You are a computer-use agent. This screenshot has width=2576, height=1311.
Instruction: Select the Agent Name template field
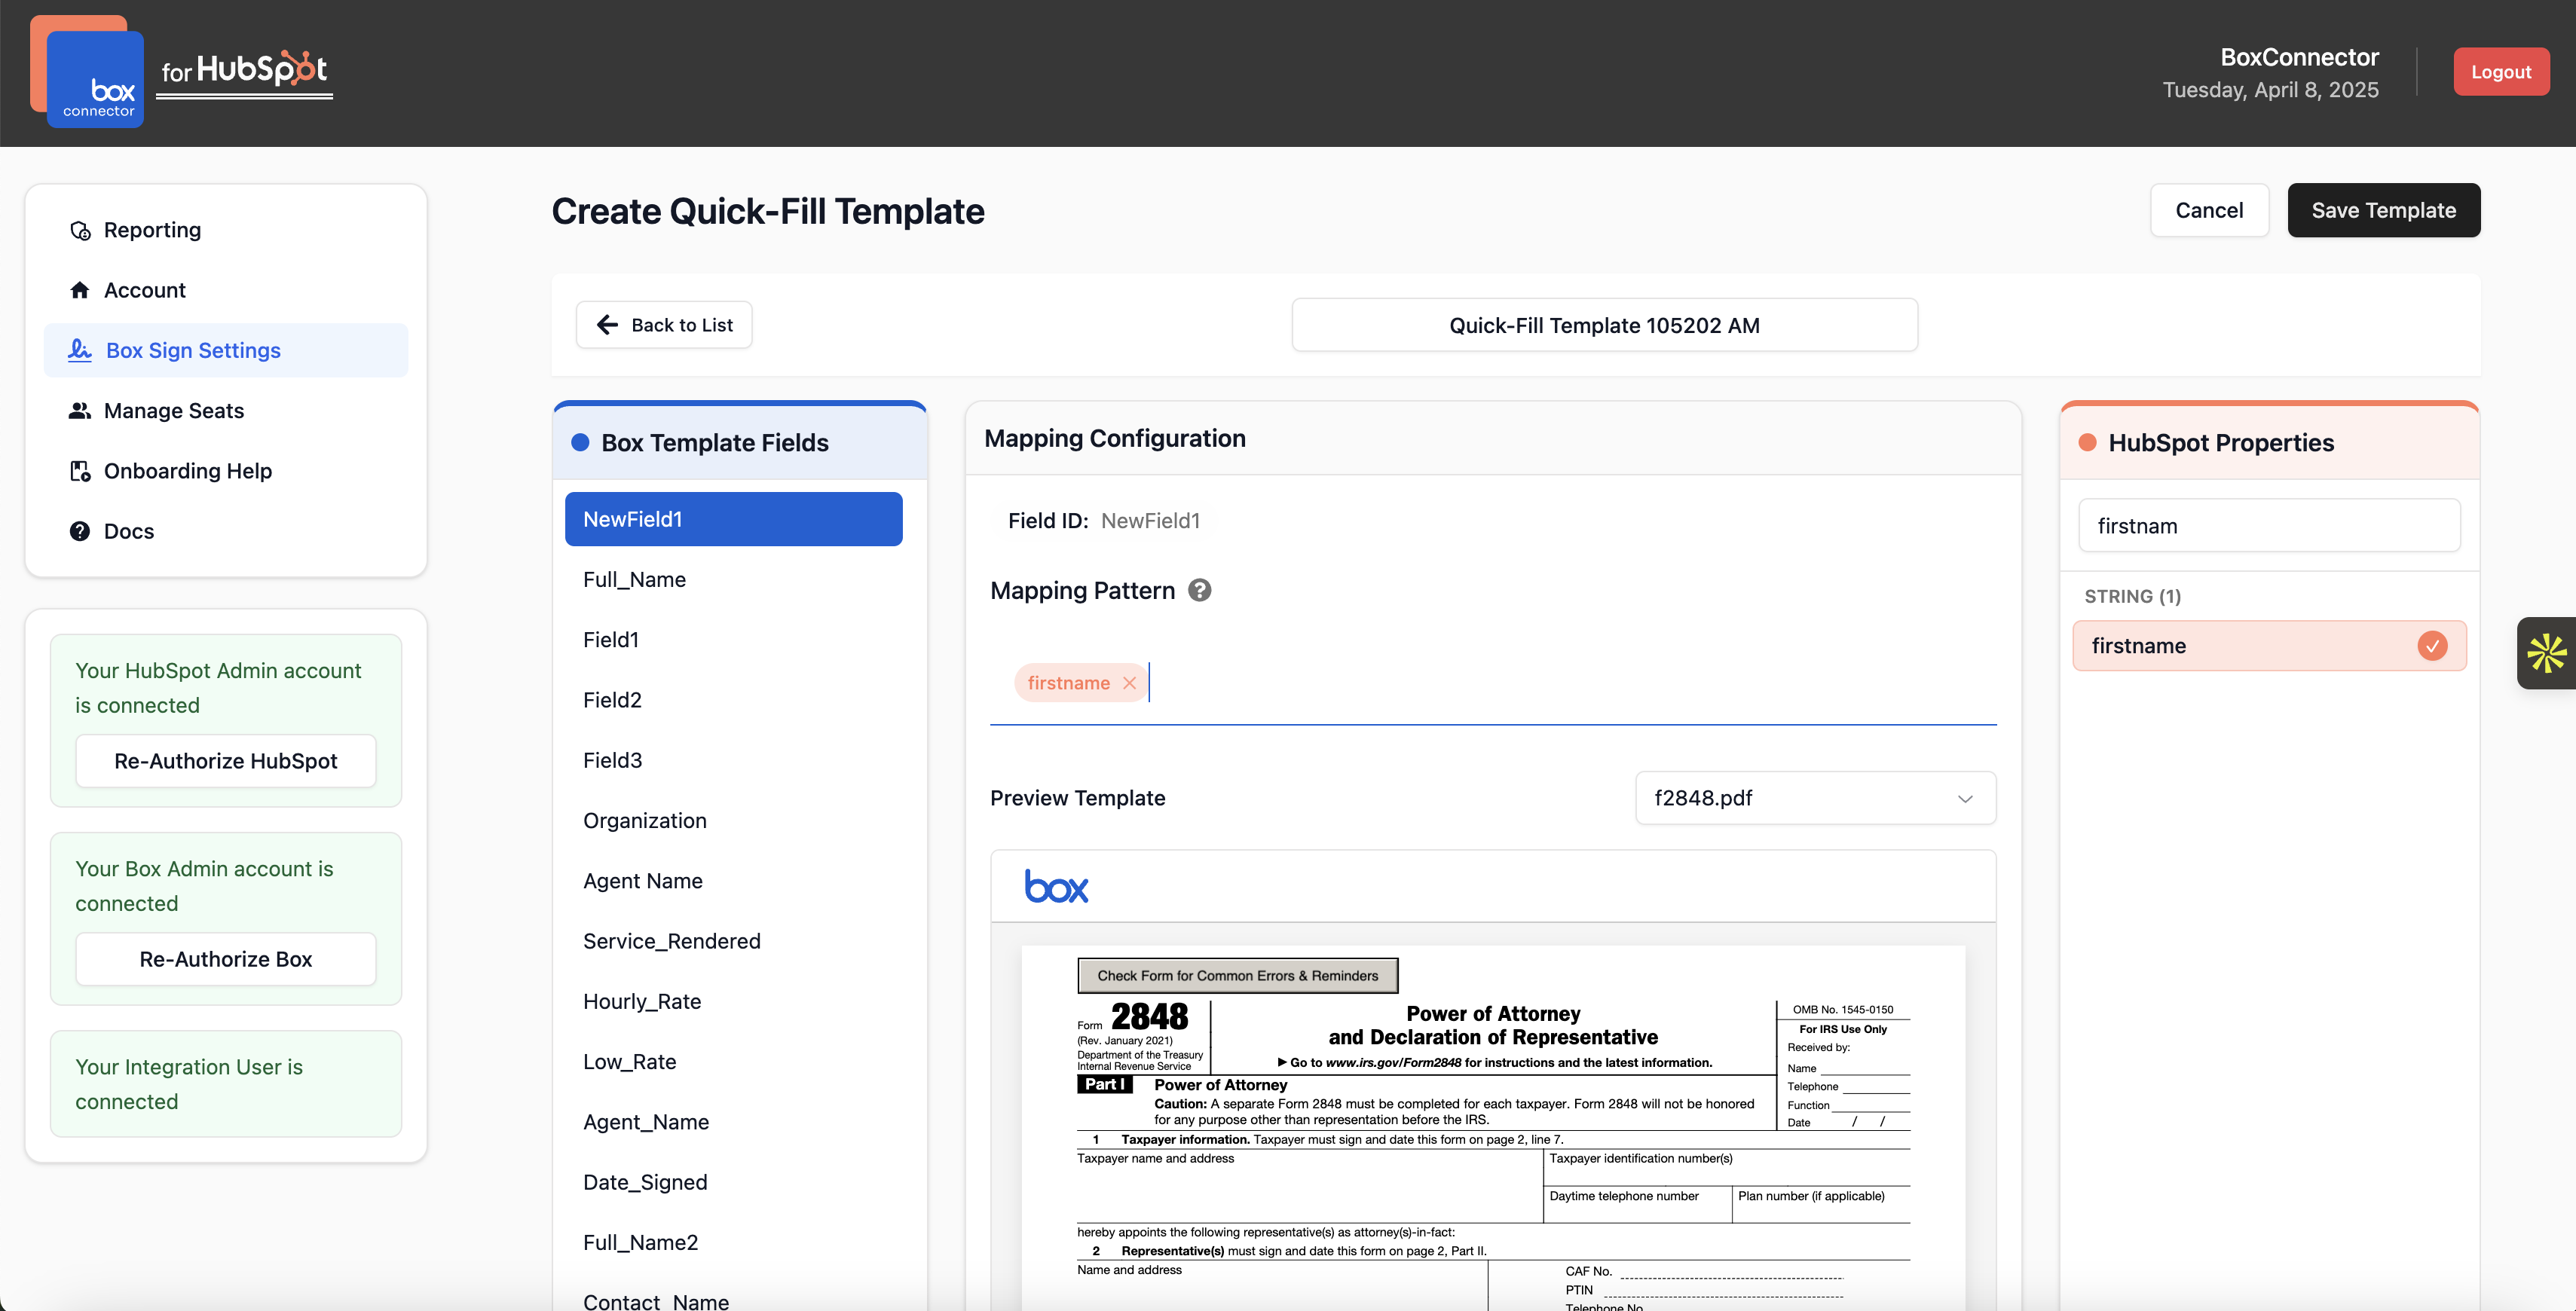point(733,881)
